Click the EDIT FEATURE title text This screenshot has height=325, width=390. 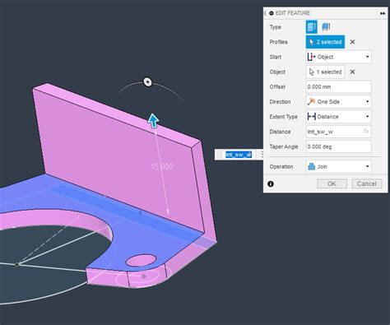[x=293, y=13]
